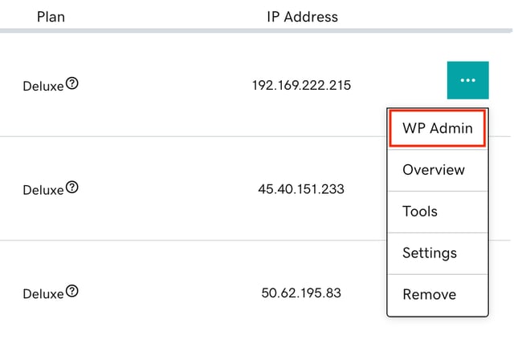Select Overview in the actions menu
The image size is (522, 339).
point(434,170)
